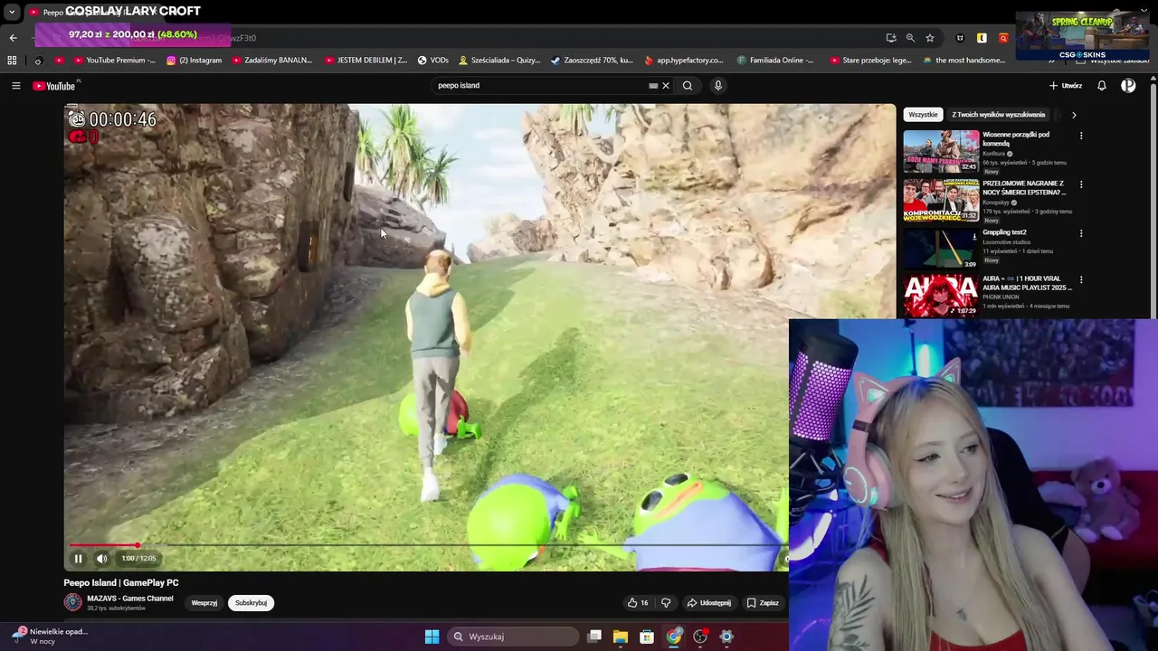Open 'Sześciaiada – Quizy' bookmark
This screenshot has width=1158, height=651.
[x=499, y=61]
